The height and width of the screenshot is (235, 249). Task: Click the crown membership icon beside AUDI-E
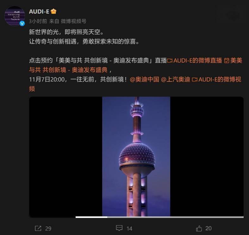[53, 11]
